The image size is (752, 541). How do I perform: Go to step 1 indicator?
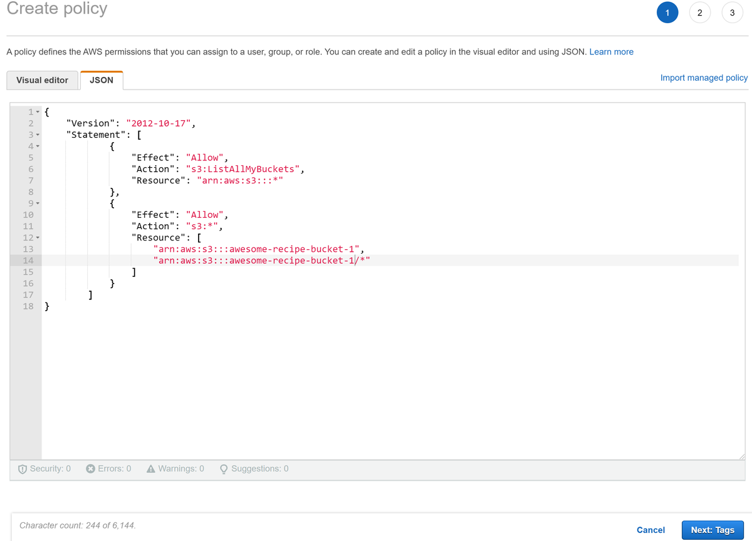click(x=667, y=13)
